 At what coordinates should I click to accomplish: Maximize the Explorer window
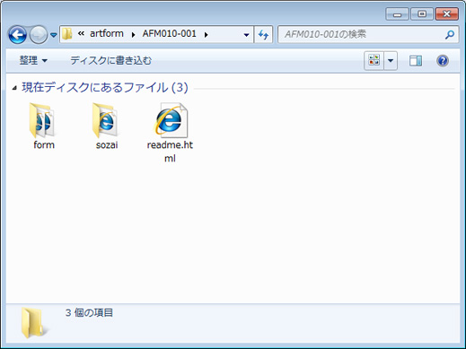[422, 14]
